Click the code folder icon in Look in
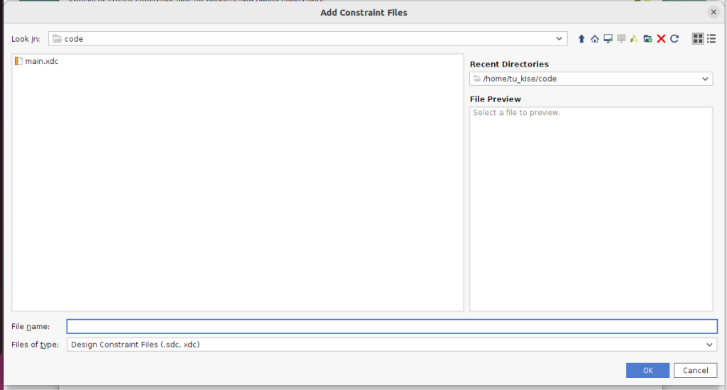Image resolution: width=727 pixels, height=390 pixels. click(x=57, y=39)
